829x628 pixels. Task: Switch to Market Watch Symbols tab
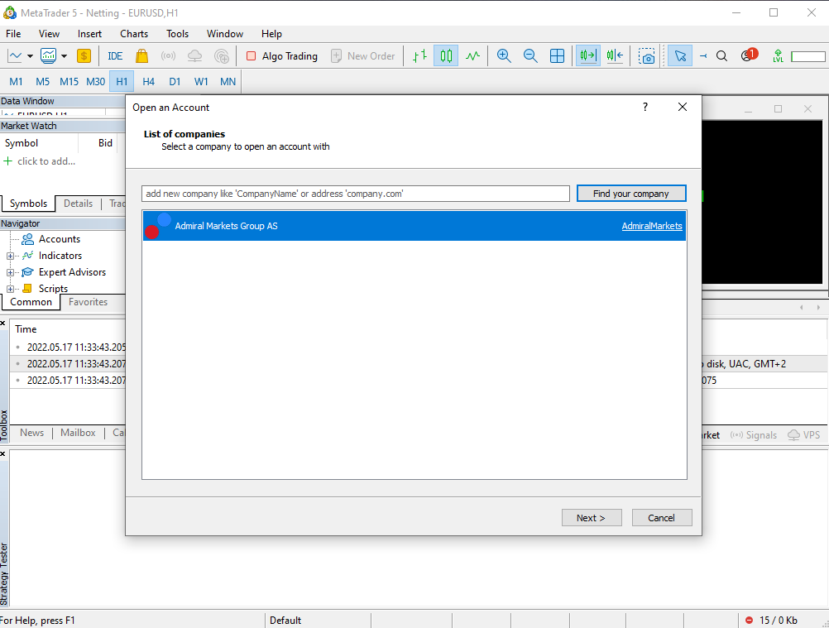[28, 204]
